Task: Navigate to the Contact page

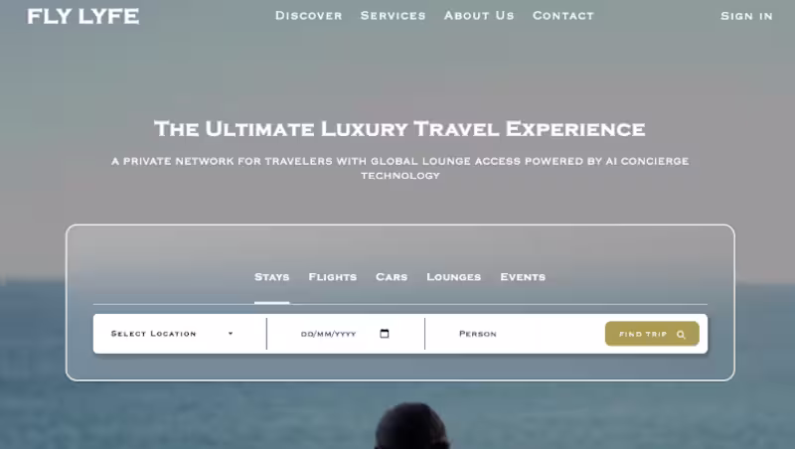Action: coord(562,16)
